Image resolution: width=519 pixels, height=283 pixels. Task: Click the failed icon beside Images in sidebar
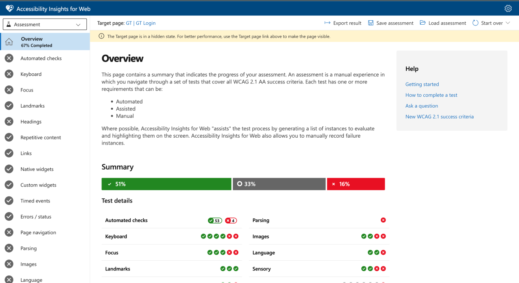click(x=9, y=264)
